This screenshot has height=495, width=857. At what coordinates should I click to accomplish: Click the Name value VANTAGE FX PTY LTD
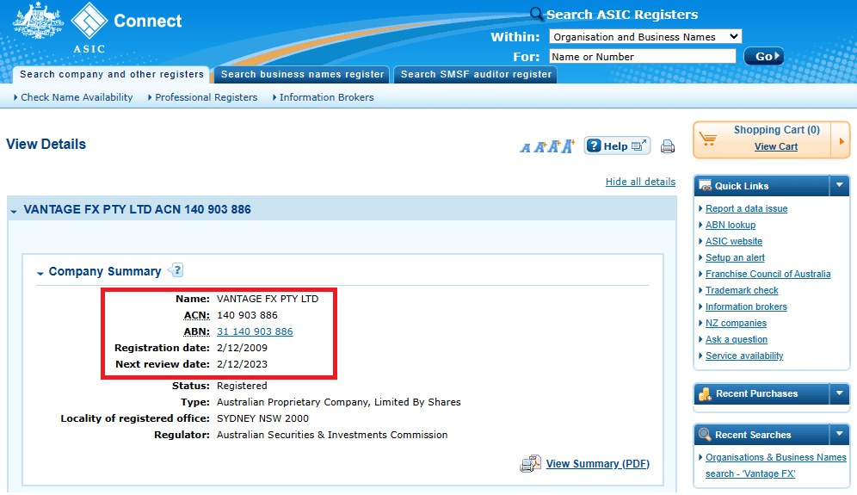tap(268, 299)
